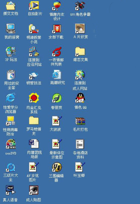Screen dimensions: 140x204
Task: Open the Recycle Bin icon
Action: 11,75
